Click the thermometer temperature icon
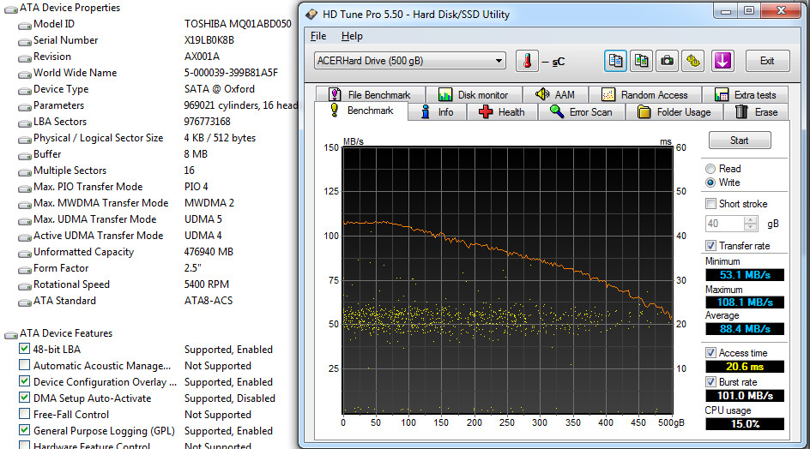 click(526, 61)
